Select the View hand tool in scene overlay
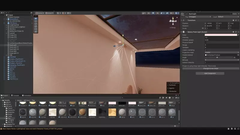This screenshot has width=240, height=135. click(x=36, y=19)
